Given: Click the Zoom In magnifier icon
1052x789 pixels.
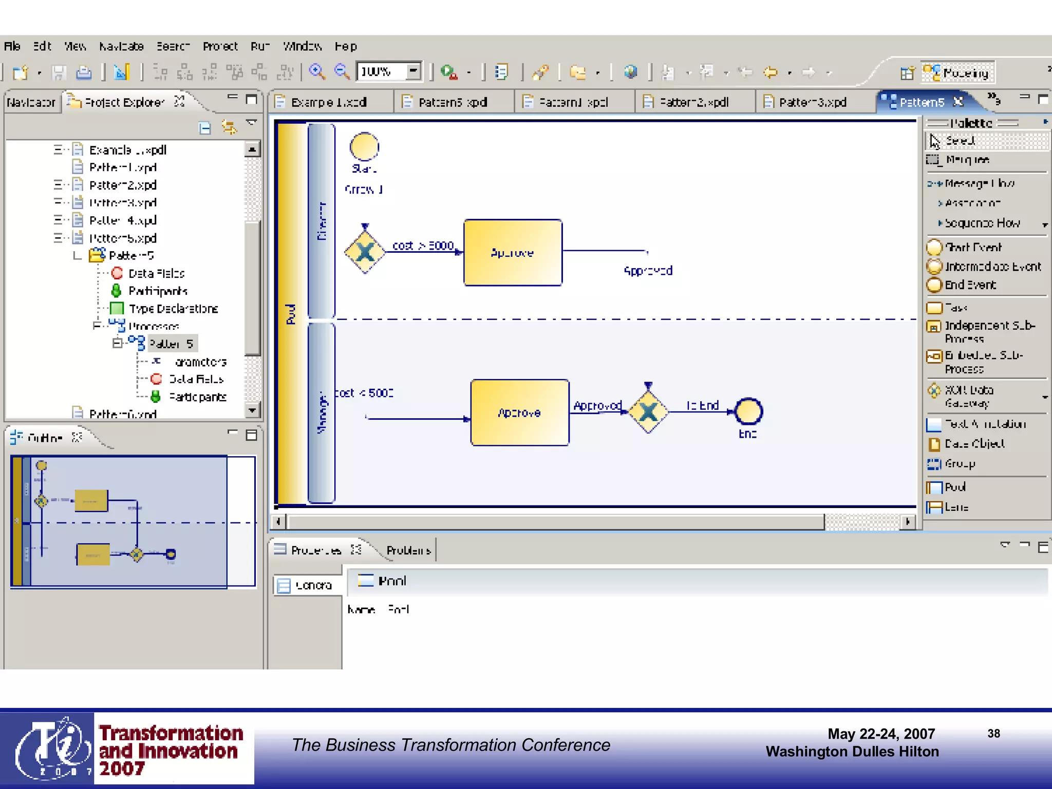Looking at the screenshot, I should [x=317, y=72].
